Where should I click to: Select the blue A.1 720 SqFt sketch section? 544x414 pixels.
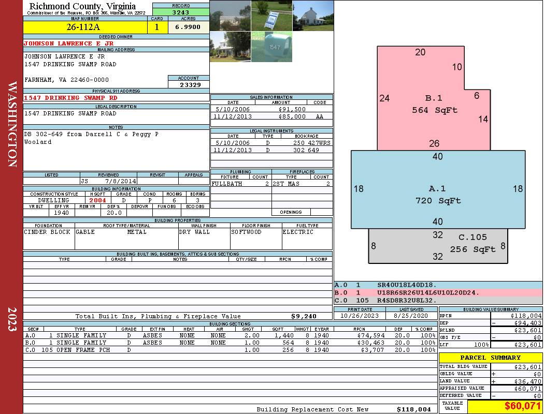pos(438,189)
